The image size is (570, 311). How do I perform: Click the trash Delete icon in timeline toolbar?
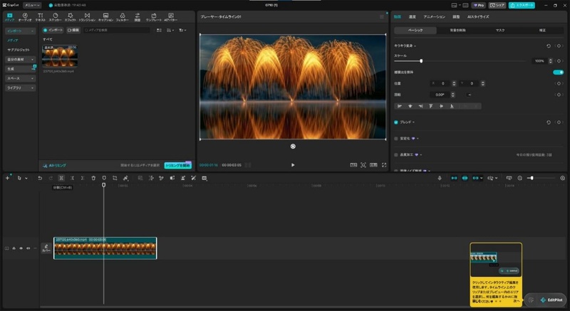click(93, 178)
